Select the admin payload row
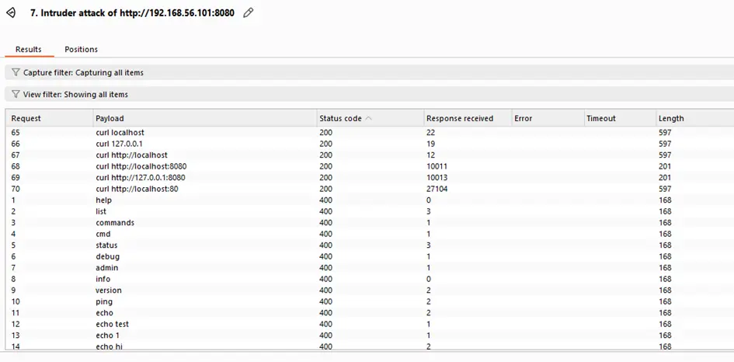The image size is (734, 362). click(x=370, y=267)
